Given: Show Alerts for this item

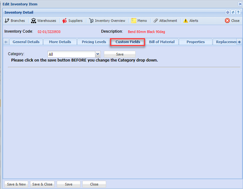Looking at the screenshot, I should [191, 21].
